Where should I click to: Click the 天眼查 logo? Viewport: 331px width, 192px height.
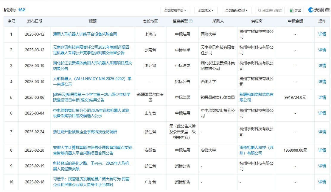(319, 10)
